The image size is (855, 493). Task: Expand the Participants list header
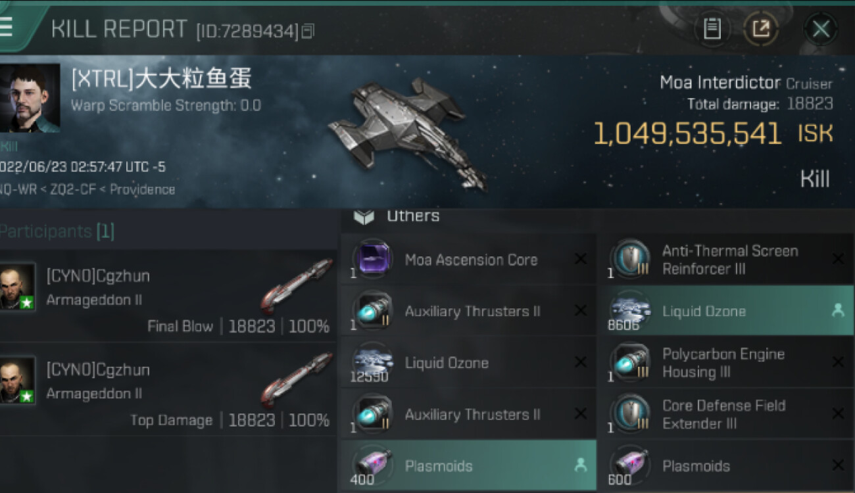coord(57,231)
